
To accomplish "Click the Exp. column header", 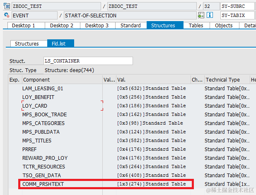I will pyautogui.click(x=15, y=79).
